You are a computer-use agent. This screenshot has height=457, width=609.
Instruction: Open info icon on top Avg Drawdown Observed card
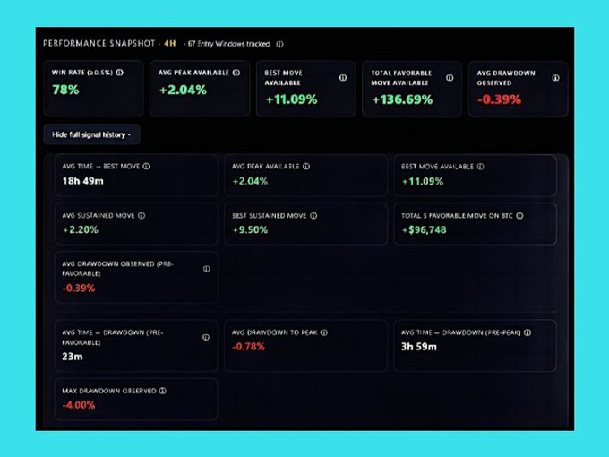tap(556, 78)
